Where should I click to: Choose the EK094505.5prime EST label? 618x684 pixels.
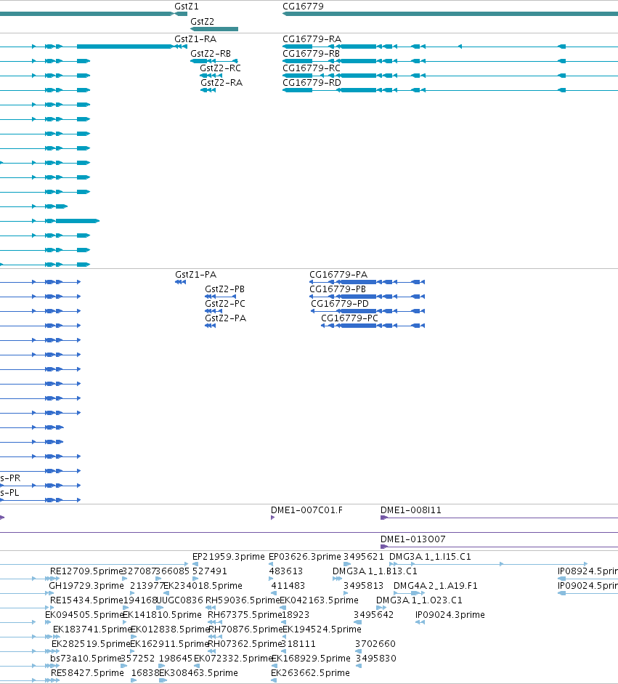click(x=84, y=615)
